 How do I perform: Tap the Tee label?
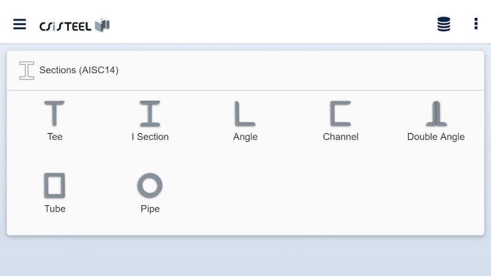coord(55,137)
